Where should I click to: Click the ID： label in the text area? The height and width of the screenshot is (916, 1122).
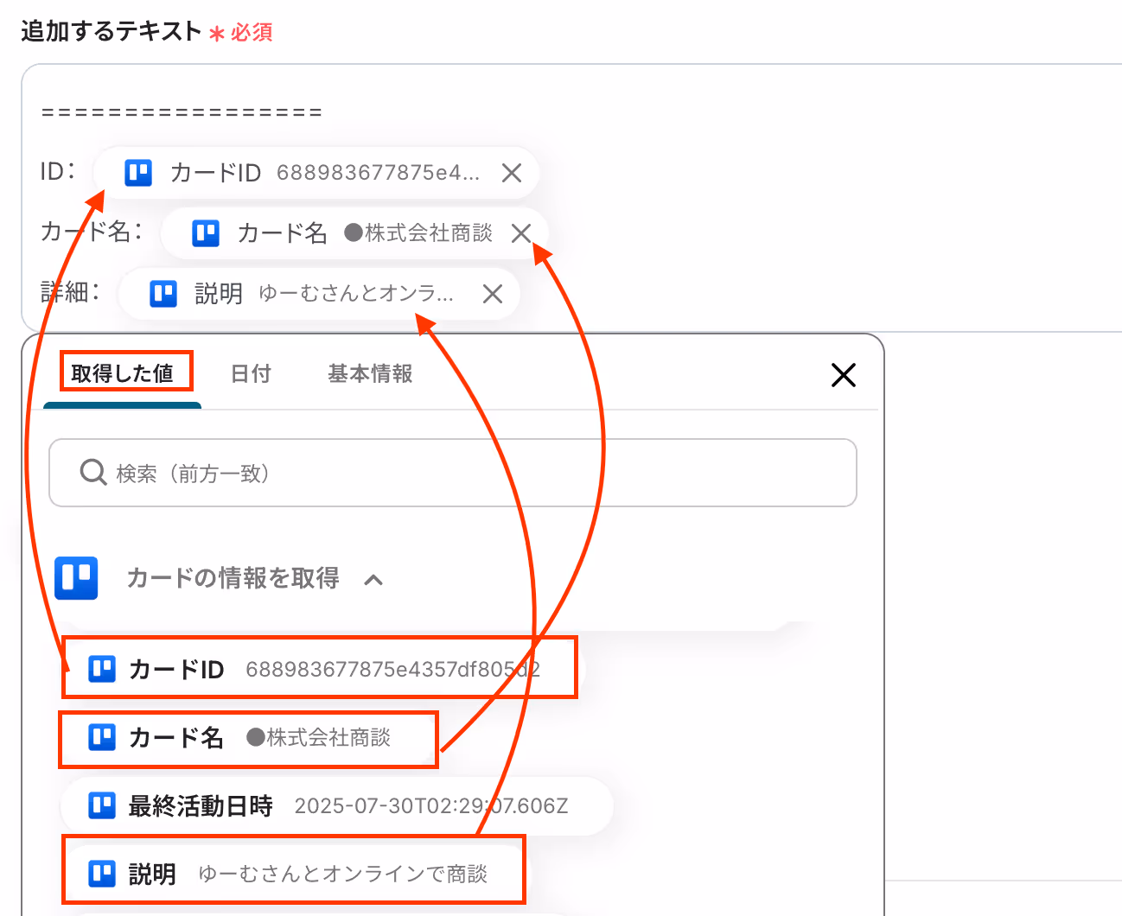tap(58, 171)
